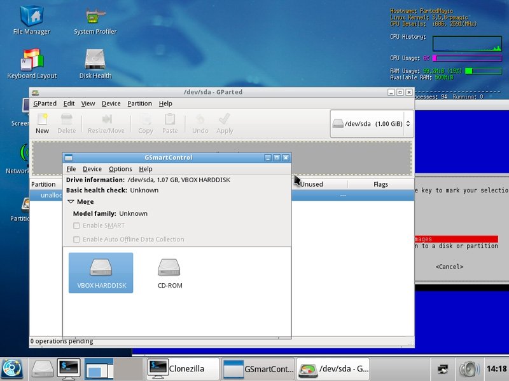Click the Copy toolbar icon in GParted
The image size is (509, 381).
pos(146,124)
